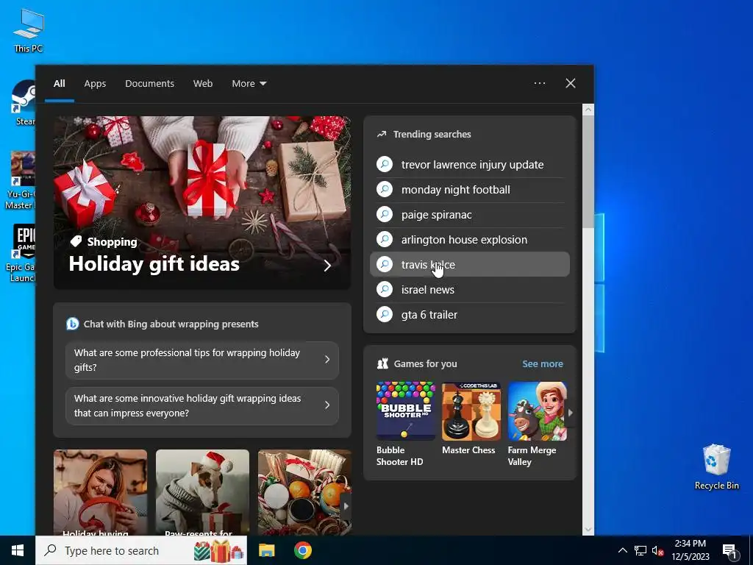Open Epic Games Launcher desktop shortcut
The width and height of the screenshot is (753, 565).
click(x=23, y=253)
